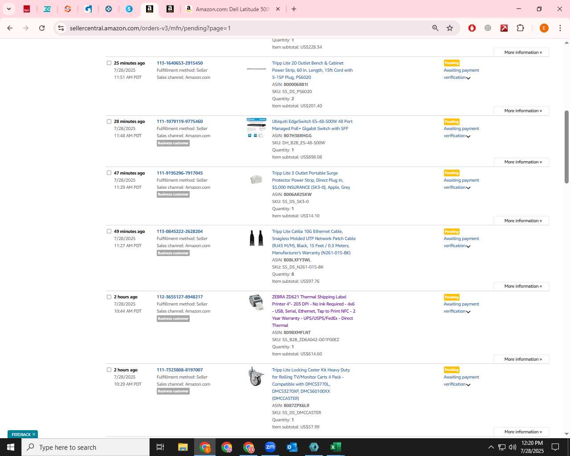The height and width of the screenshot is (456, 570).
Task: Bookmark this page with the star icon
Action: pyautogui.click(x=450, y=28)
